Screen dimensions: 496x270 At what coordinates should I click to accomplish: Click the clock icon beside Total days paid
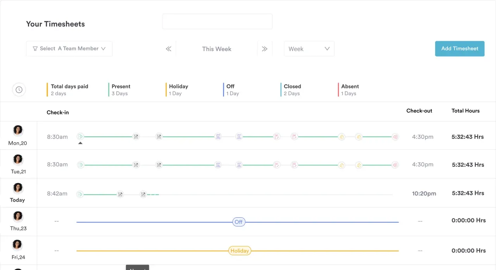click(19, 90)
